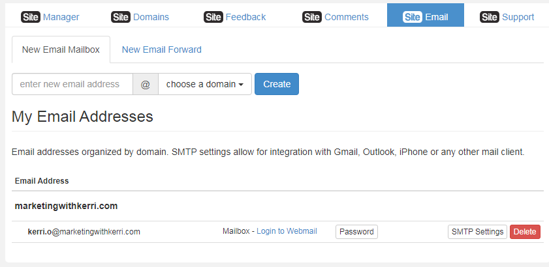Viewport: 549px width, 267px height.
Task: Click the Email Address column header
Action: pyautogui.click(x=42, y=181)
